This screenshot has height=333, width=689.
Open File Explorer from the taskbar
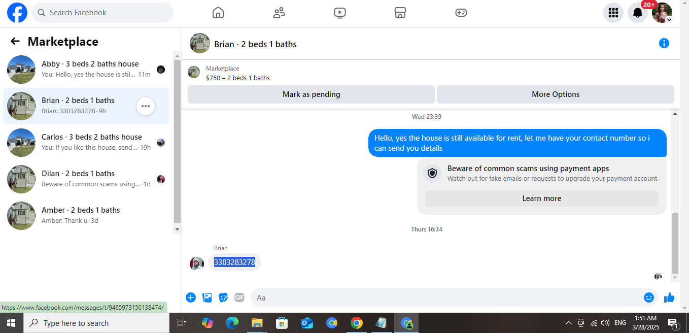pyautogui.click(x=257, y=323)
